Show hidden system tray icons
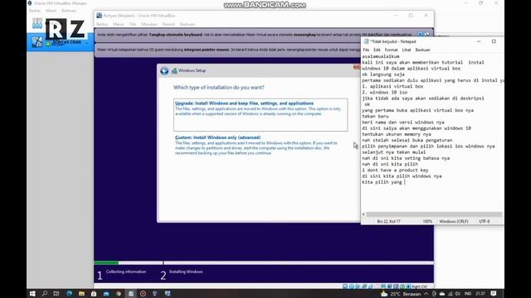 pos(426,294)
